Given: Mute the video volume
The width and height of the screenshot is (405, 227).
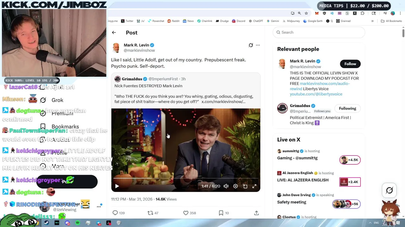Looking at the screenshot, I should click(x=226, y=186).
